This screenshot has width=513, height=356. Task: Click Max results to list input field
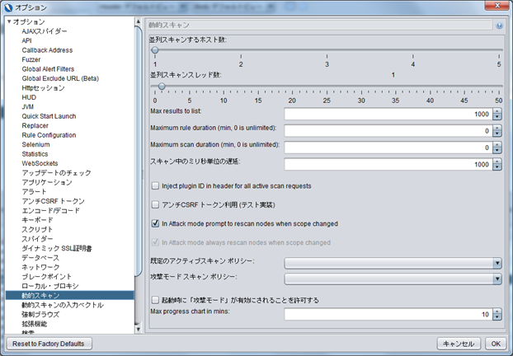(388, 114)
